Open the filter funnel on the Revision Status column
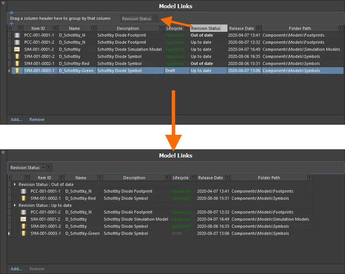This screenshot has width=345, height=274. click(224, 28)
